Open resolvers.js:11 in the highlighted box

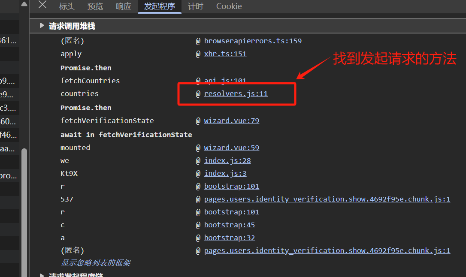pyautogui.click(x=236, y=94)
